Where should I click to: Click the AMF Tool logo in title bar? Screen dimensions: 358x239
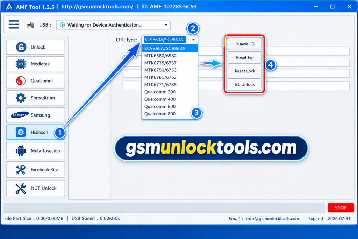click(9, 7)
